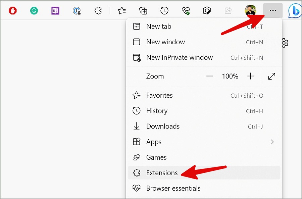Click the Browser essentials heartbeat toolbar icon
This screenshot has width=302, height=199.
(x=186, y=11)
